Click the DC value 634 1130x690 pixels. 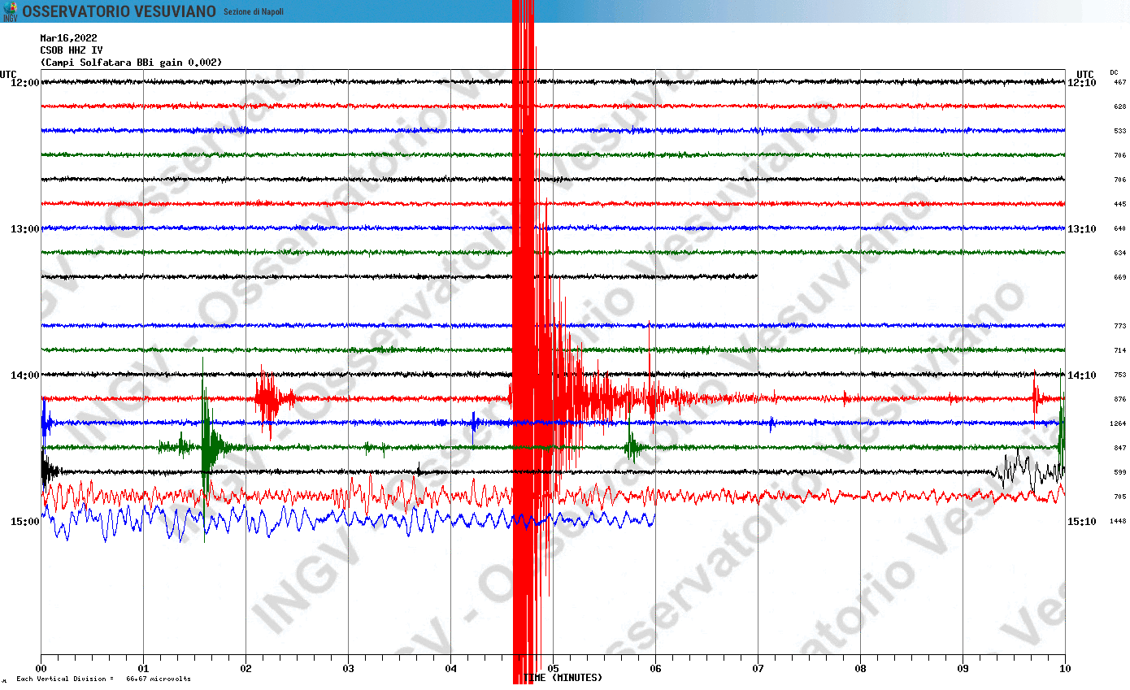tap(1119, 253)
